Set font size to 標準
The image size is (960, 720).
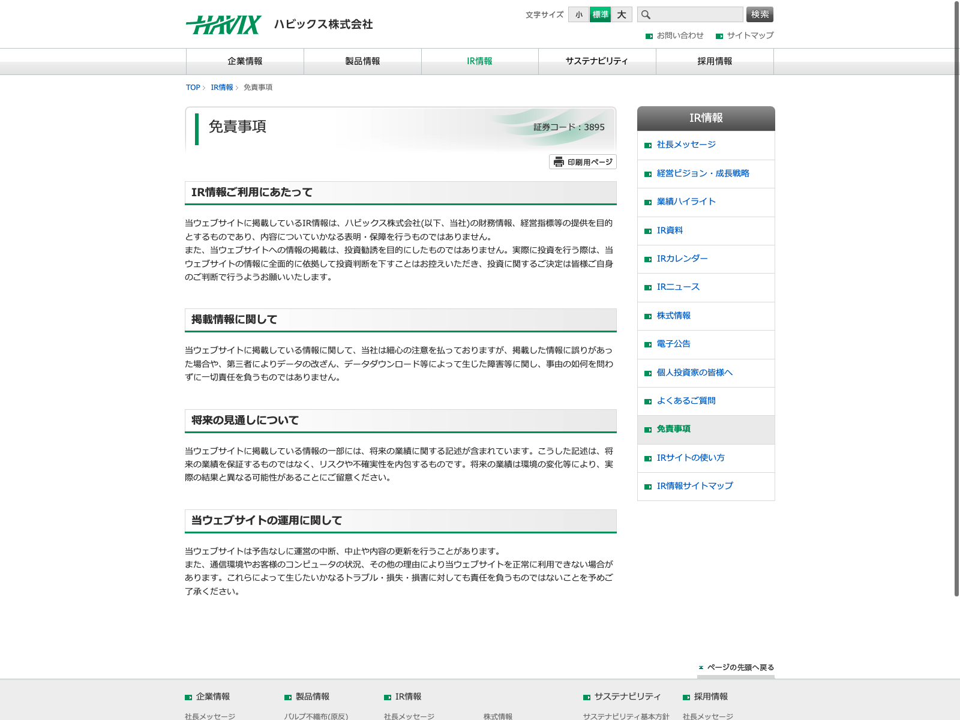click(600, 15)
